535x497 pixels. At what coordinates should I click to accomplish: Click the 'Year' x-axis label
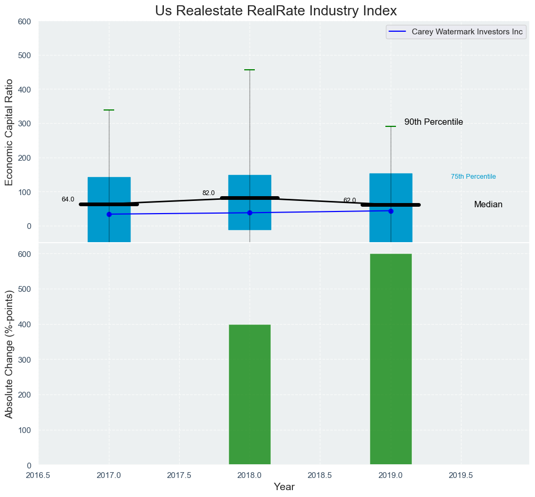point(284,487)
